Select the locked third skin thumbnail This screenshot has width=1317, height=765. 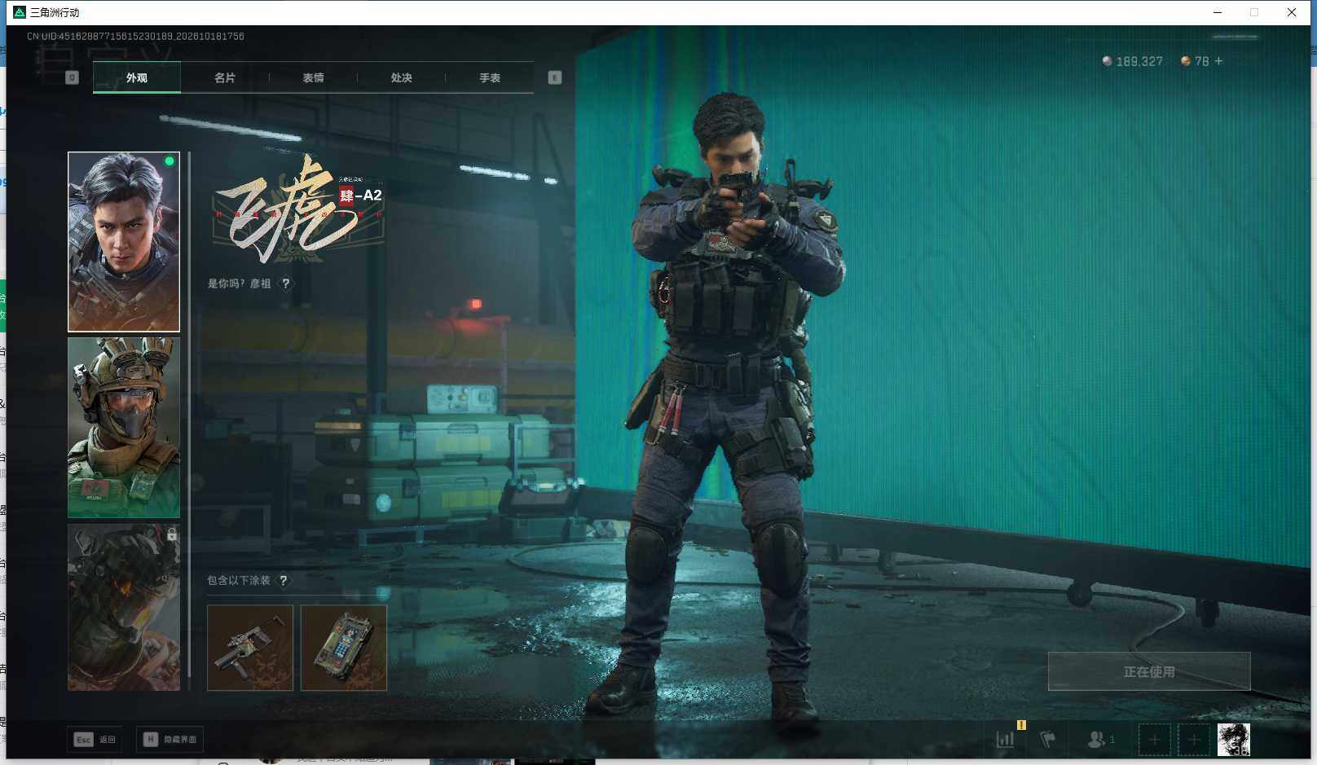pyautogui.click(x=124, y=608)
